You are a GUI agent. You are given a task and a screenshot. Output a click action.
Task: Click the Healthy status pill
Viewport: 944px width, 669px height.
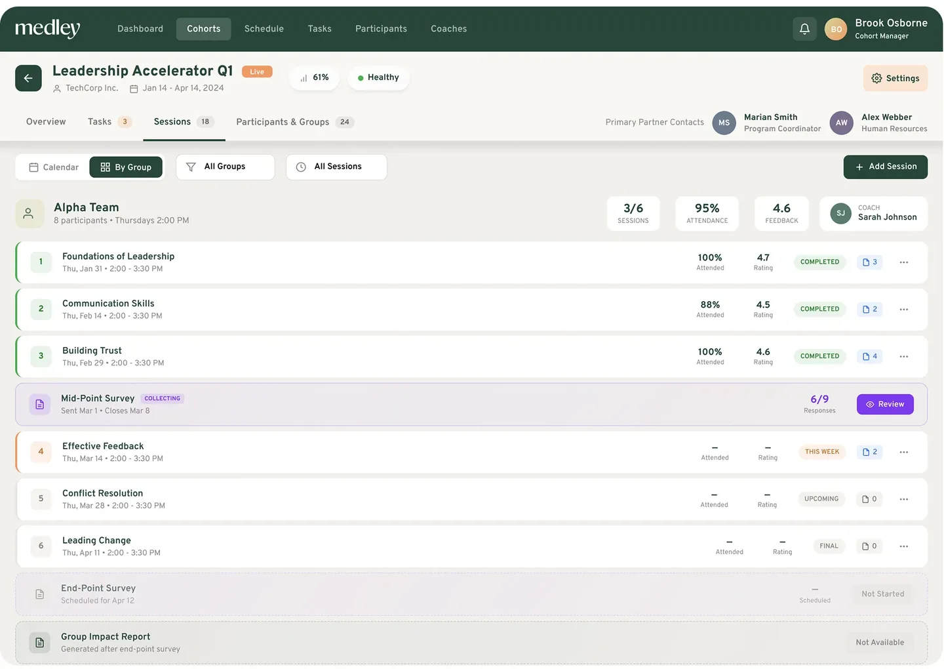[x=378, y=78]
